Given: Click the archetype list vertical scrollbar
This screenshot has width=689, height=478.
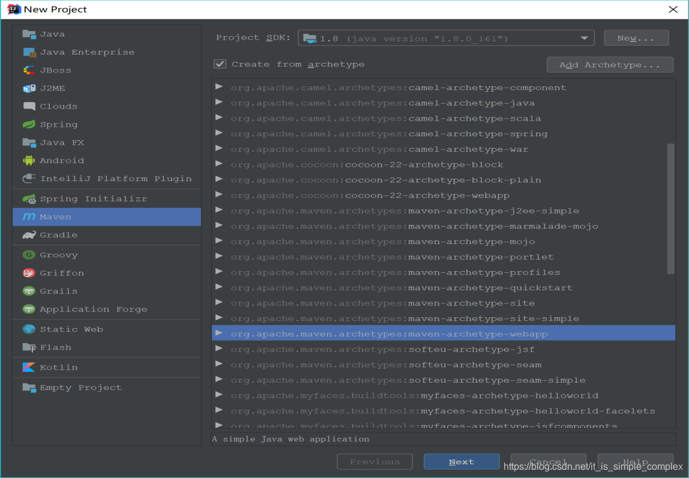Looking at the screenshot, I should (670, 209).
